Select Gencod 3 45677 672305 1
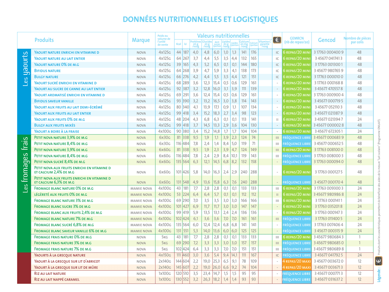This screenshot has width=389, height=292. (329, 132)
